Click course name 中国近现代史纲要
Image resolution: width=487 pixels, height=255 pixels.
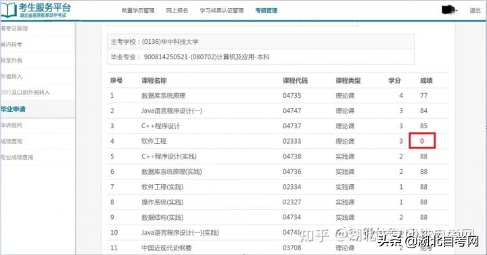167,248
